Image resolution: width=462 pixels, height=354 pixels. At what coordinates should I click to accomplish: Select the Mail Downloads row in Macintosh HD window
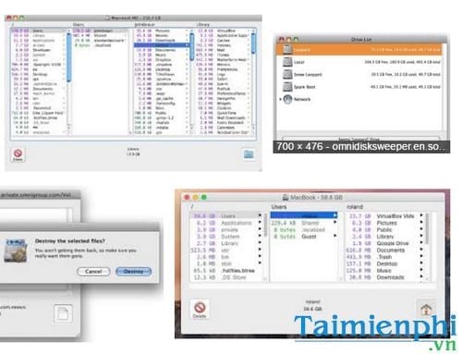[224, 117]
